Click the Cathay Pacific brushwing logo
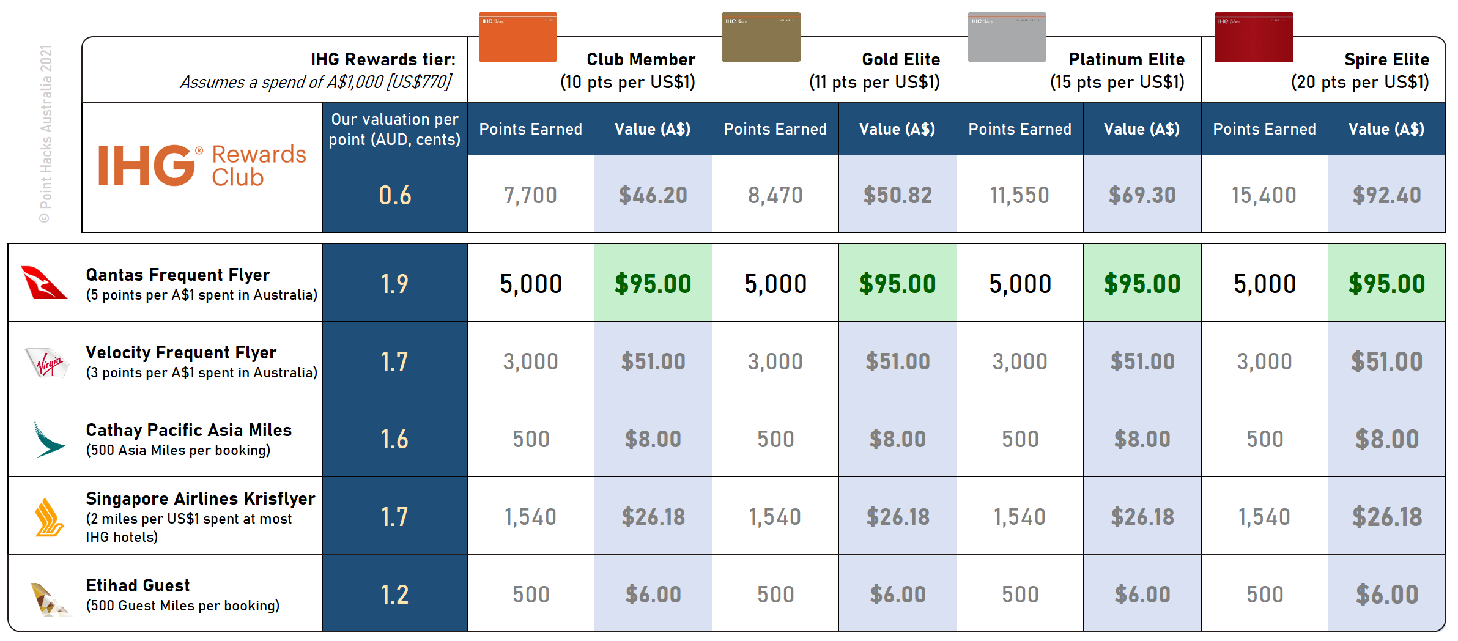Viewport: 1458px width, 641px height. coord(49,439)
